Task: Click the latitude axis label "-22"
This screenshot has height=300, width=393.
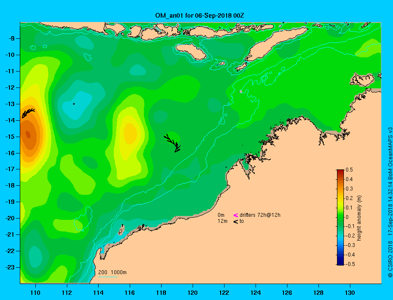Action: [10, 251]
